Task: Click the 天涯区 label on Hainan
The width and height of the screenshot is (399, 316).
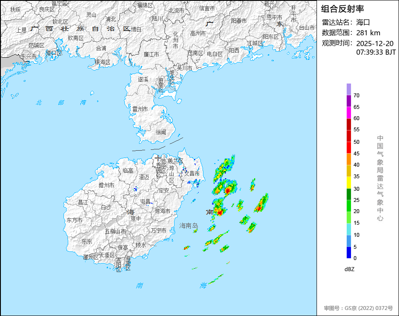Action: tap(107, 255)
